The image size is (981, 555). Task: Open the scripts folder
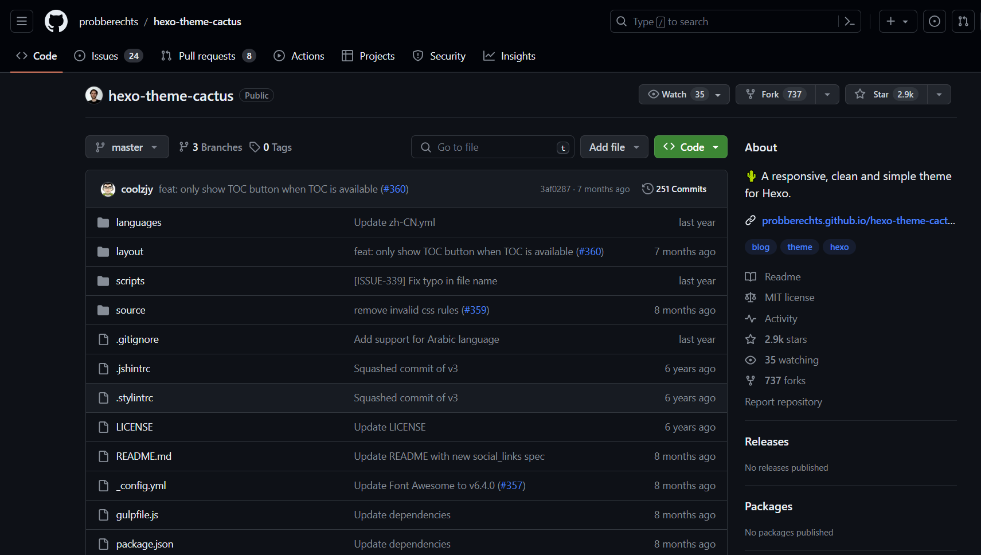coord(130,281)
